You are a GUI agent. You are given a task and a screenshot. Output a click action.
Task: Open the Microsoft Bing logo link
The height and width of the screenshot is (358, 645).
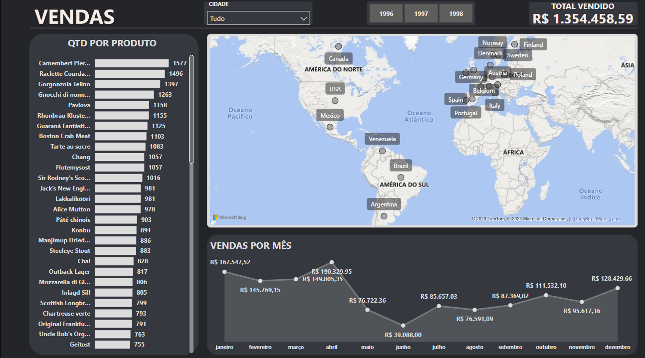(x=229, y=217)
